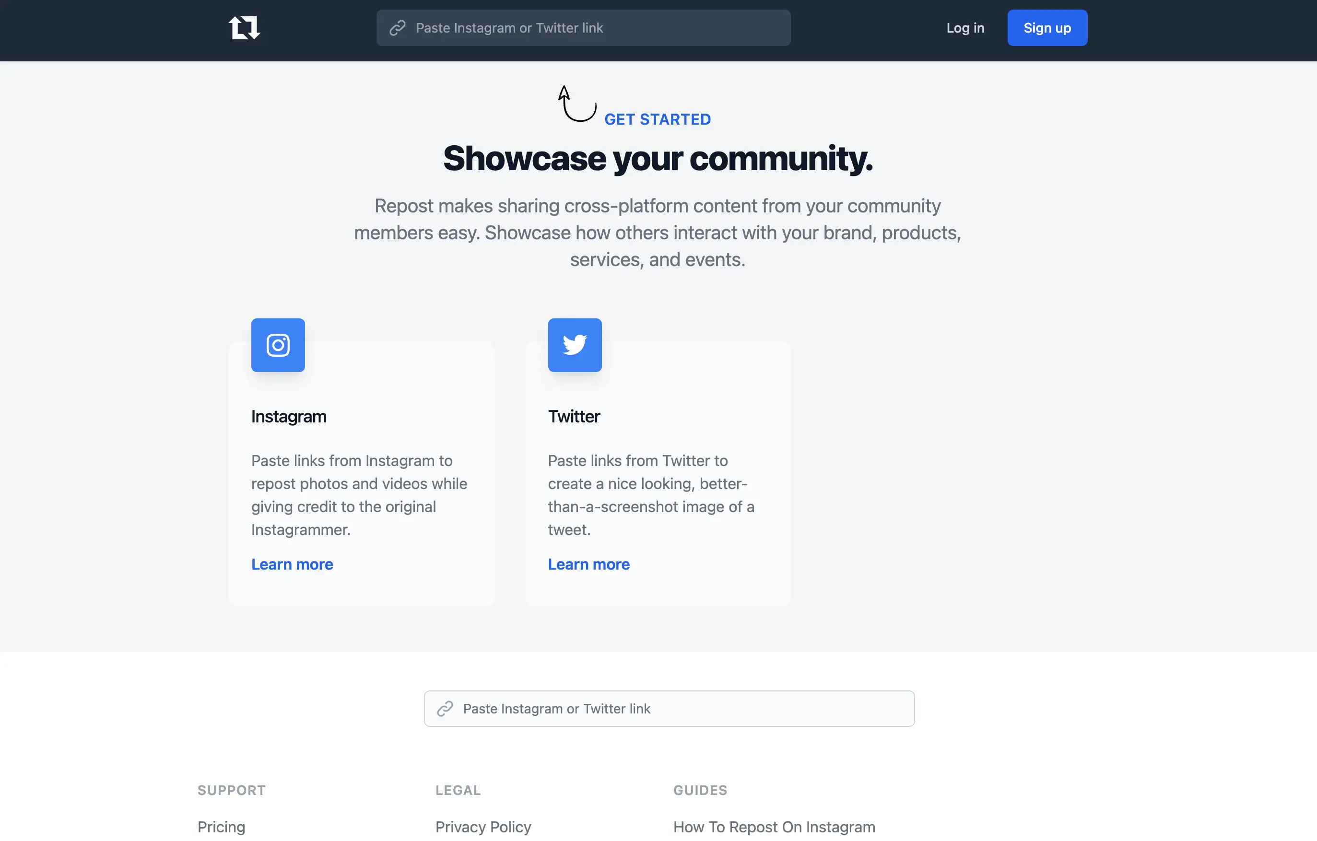
Task: Click the Repost logo in header
Action: [x=244, y=27]
